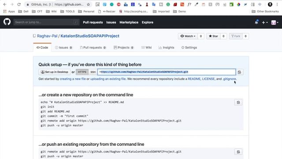Switch to the repository Wiki tab
This screenshot has height=159, width=282.
[x=146, y=47]
